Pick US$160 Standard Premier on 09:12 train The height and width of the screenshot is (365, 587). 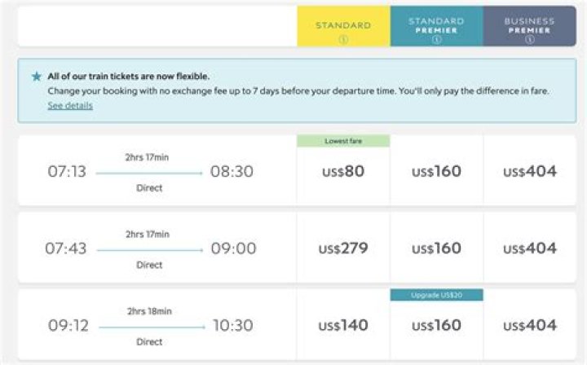436,326
